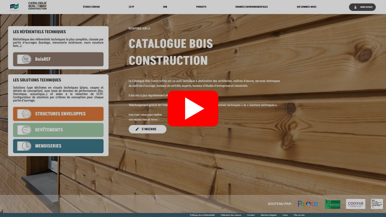Open Plan du site footer link
Image resolution: width=386 pixels, height=217 pixels.
pyautogui.click(x=299, y=215)
